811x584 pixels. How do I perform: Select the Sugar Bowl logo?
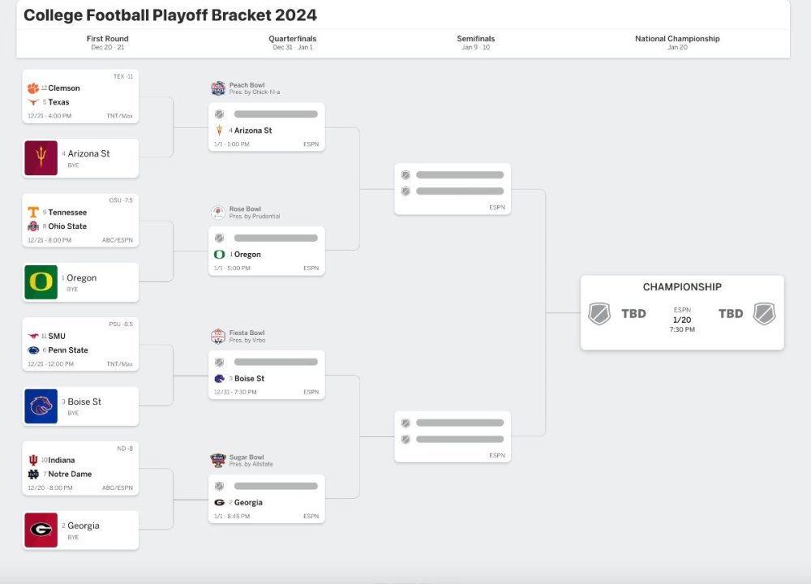click(x=217, y=460)
